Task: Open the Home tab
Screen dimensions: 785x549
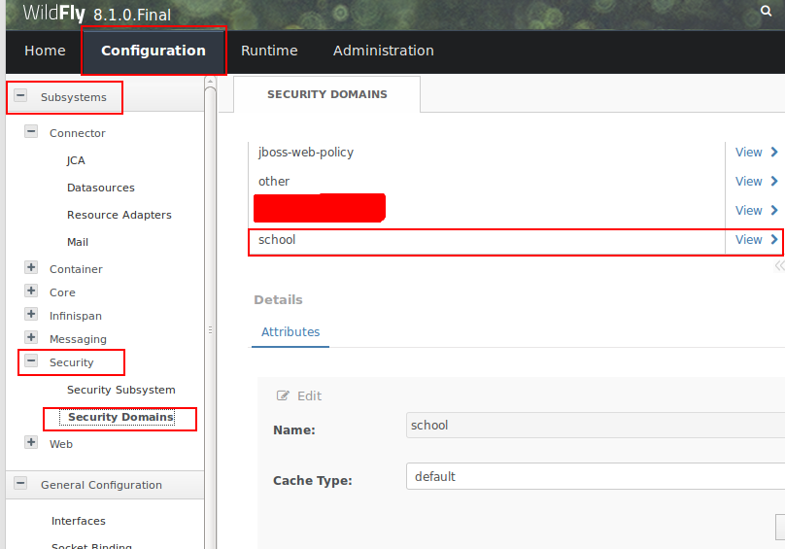Action: 45,51
